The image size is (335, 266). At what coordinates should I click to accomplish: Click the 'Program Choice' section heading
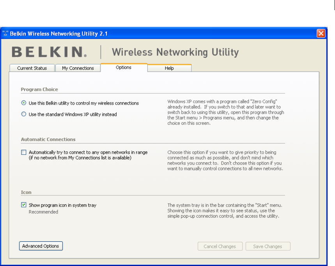pyautogui.click(x=39, y=89)
